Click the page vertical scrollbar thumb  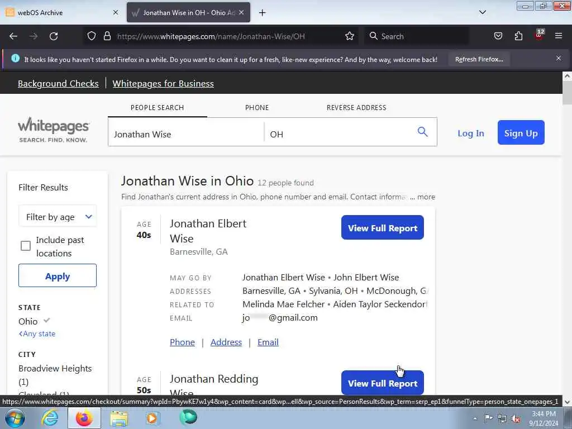[567, 94]
